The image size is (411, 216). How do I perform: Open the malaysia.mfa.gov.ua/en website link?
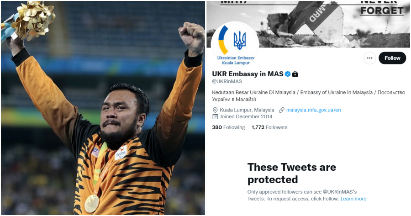313,110
